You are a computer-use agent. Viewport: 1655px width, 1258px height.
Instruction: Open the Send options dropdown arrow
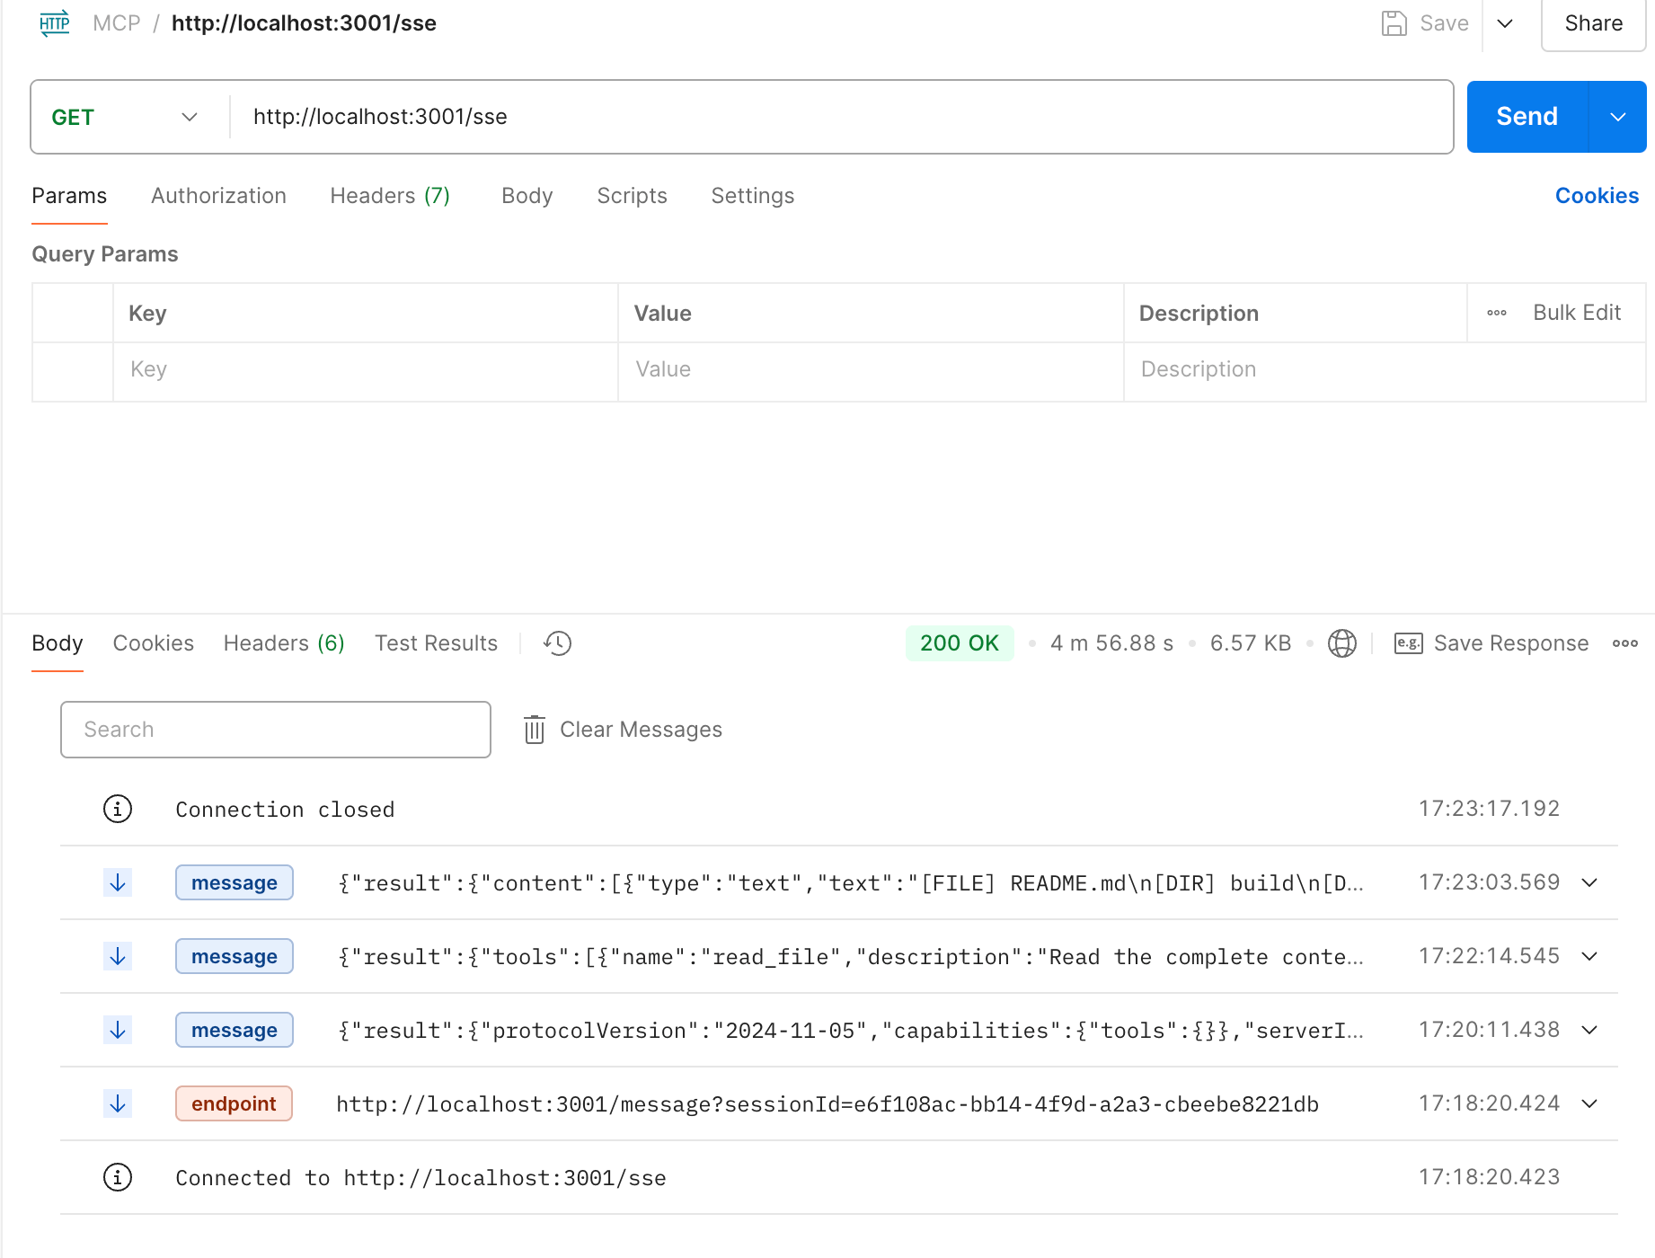[x=1617, y=117]
